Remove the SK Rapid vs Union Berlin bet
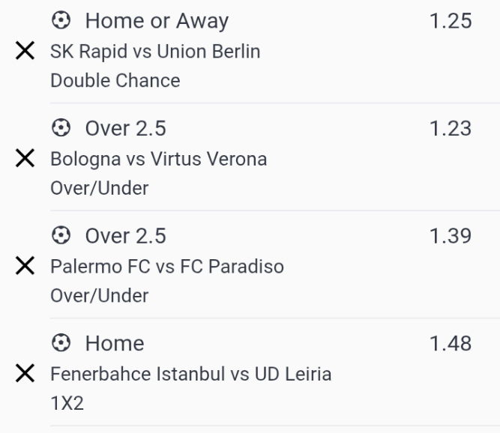The height and width of the screenshot is (433, 500). (25, 51)
